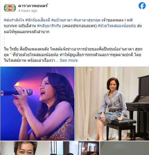Open the bottom-right gray photo
149x155 pixels.
tap(124, 148)
